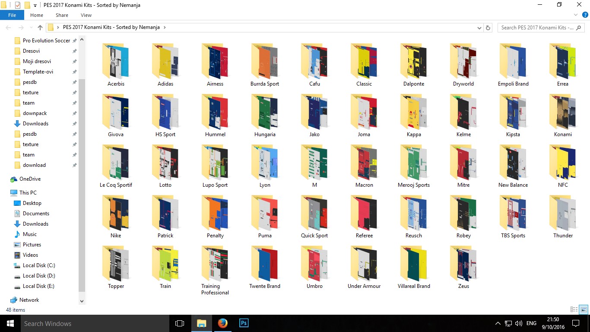Switch to the View ribbon tab
This screenshot has width=590, height=332.
[86, 15]
